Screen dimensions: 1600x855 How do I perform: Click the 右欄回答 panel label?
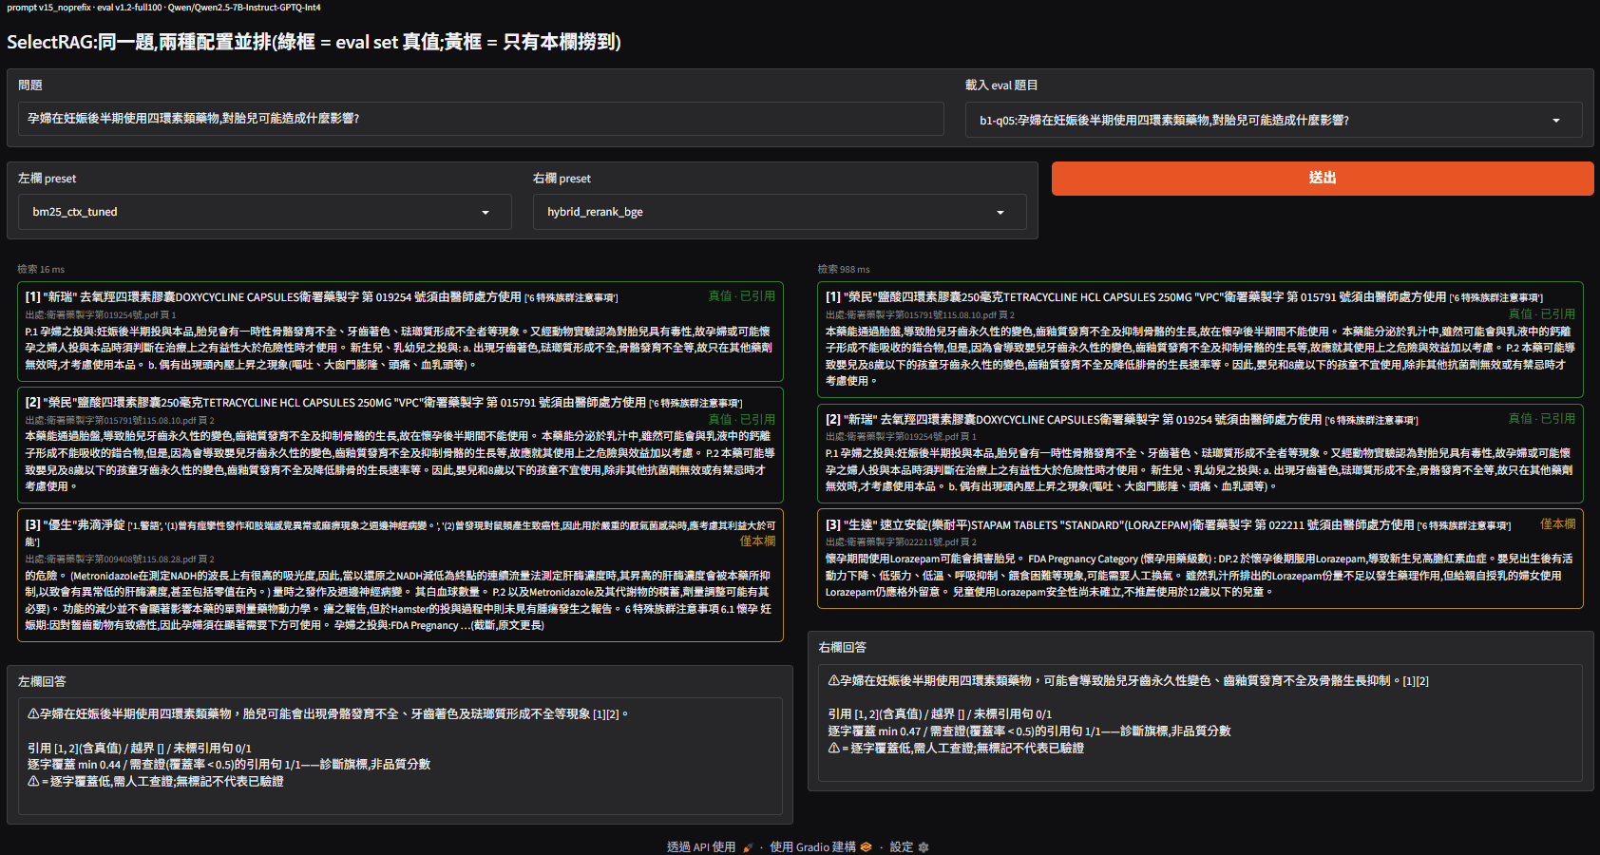843,648
